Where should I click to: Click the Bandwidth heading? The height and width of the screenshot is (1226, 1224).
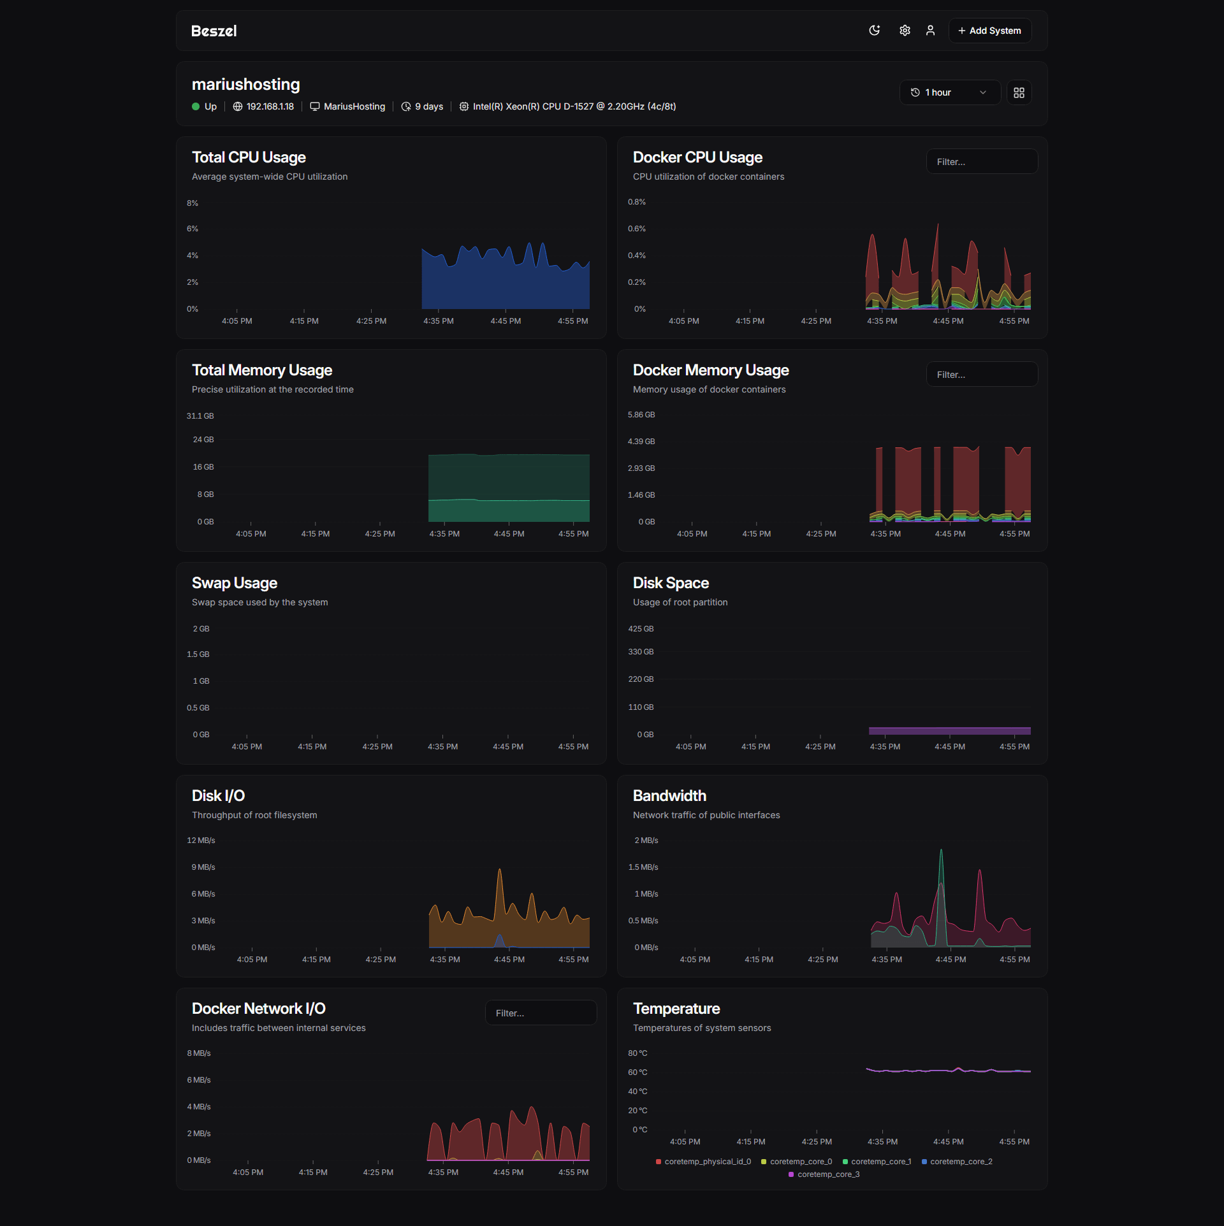click(669, 796)
